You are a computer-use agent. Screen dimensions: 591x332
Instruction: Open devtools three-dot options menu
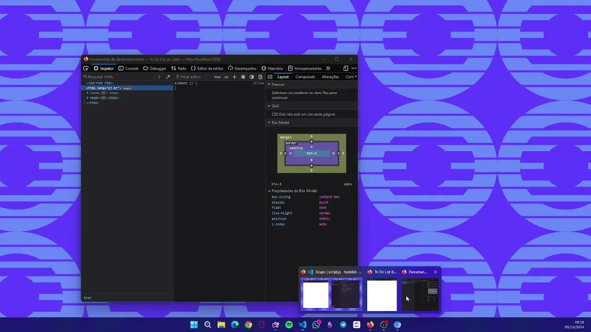click(x=354, y=68)
